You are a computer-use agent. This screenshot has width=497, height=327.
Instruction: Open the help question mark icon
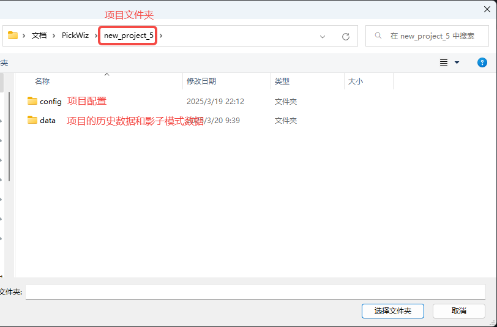click(482, 62)
